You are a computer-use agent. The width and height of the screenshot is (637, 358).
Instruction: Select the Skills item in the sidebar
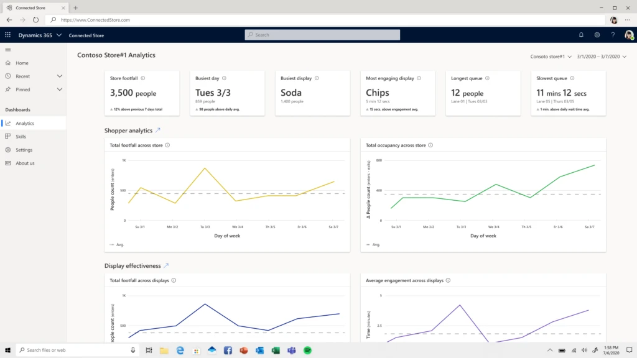coord(25,136)
